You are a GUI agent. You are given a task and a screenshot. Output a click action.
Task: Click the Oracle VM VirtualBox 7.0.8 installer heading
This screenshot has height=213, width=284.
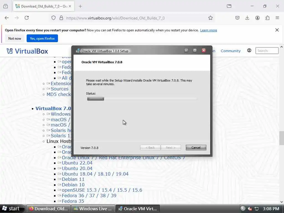(x=102, y=62)
